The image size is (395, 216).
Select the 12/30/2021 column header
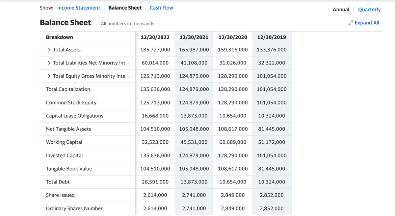coord(194,37)
